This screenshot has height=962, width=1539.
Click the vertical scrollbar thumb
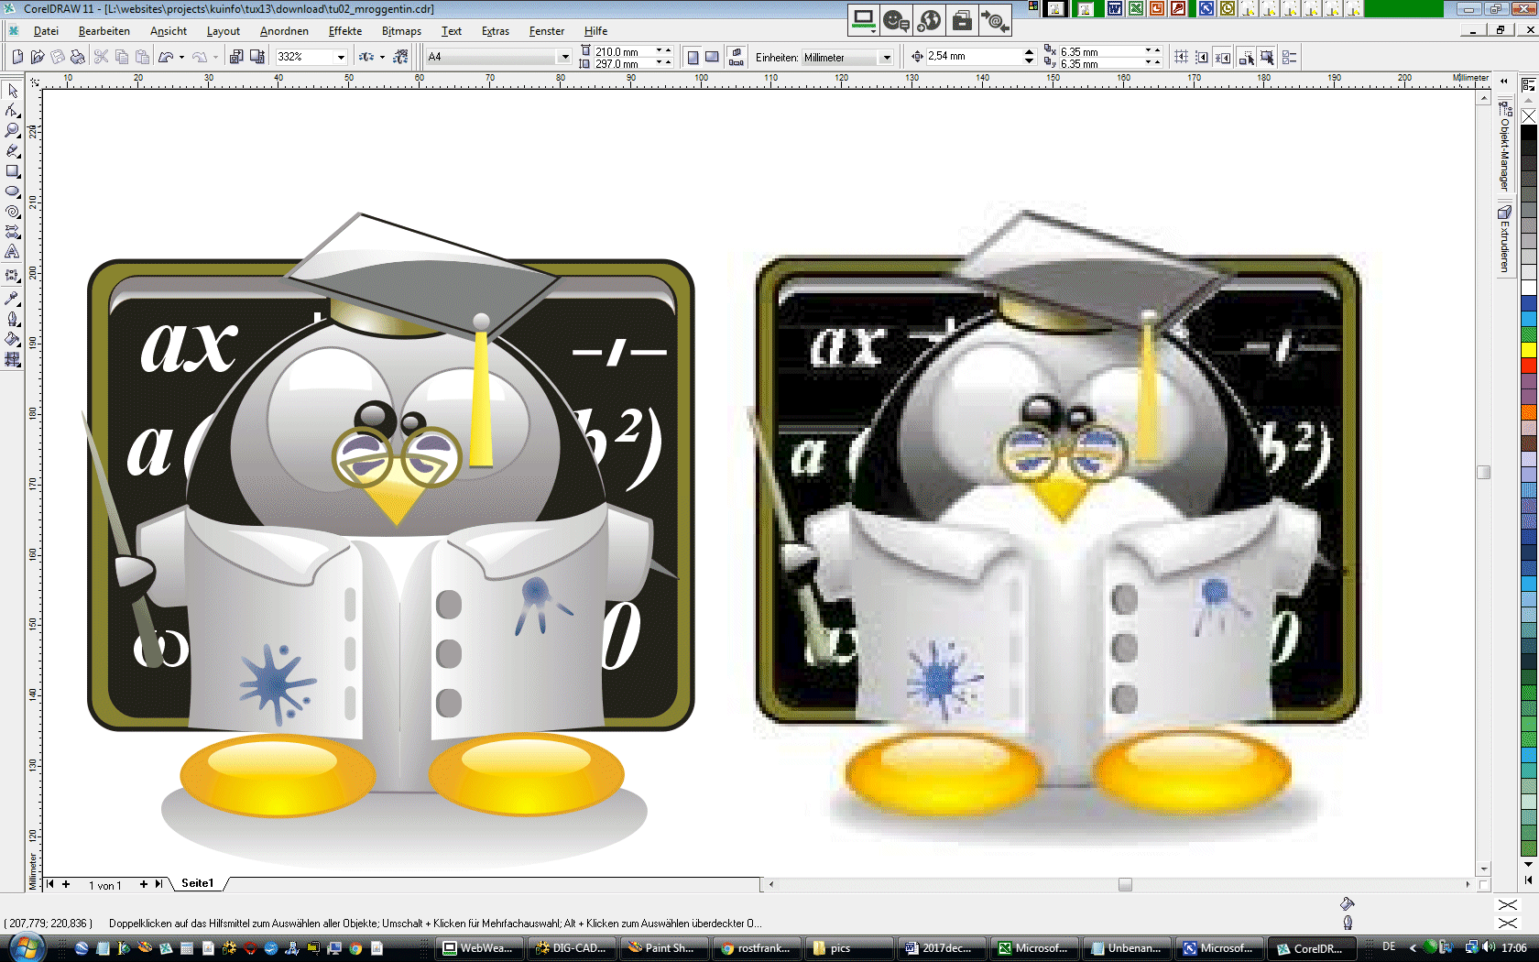click(1483, 473)
